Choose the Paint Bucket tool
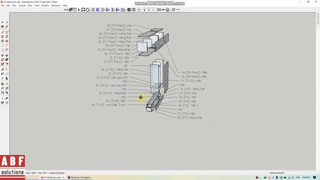This screenshot has height=180, width=320. coord(2,26)
